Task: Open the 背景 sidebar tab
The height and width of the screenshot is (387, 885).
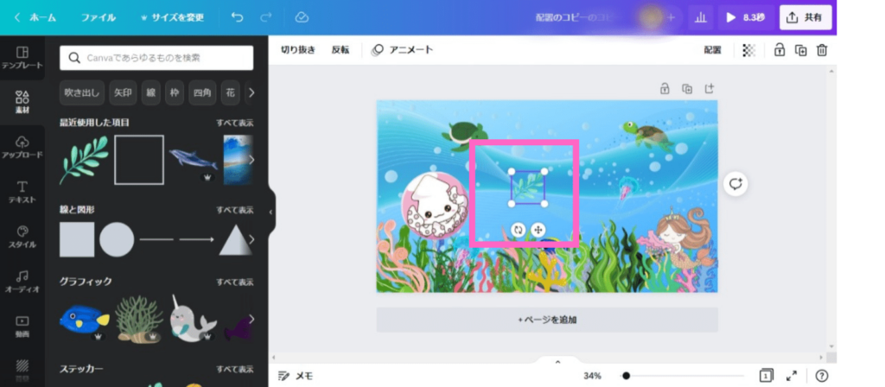Action: [22, 370]
